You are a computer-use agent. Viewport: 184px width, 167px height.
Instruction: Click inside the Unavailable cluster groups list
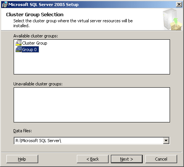[92, 105]
